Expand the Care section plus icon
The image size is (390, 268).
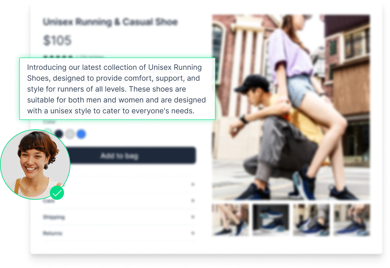click(193, 201)
